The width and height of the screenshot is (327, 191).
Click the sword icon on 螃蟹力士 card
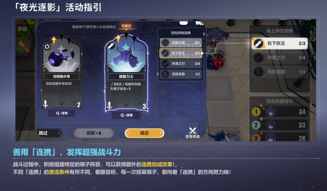pyautogui.click(x=111, y=46)
